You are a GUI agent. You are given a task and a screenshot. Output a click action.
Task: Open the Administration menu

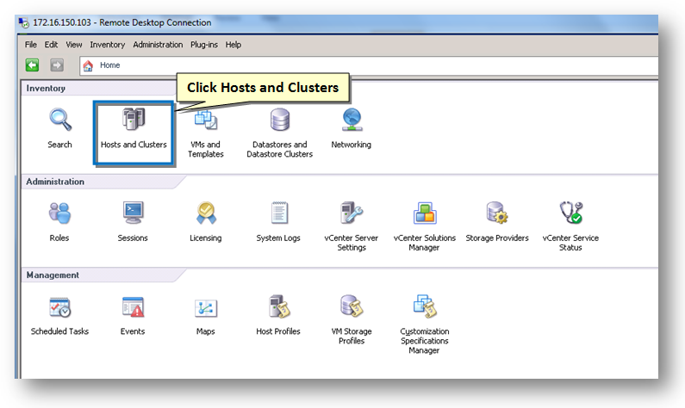click(158, 45)
